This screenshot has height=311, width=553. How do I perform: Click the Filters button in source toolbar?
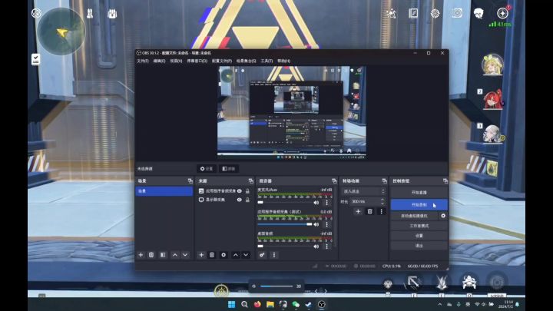pos(229,168)
